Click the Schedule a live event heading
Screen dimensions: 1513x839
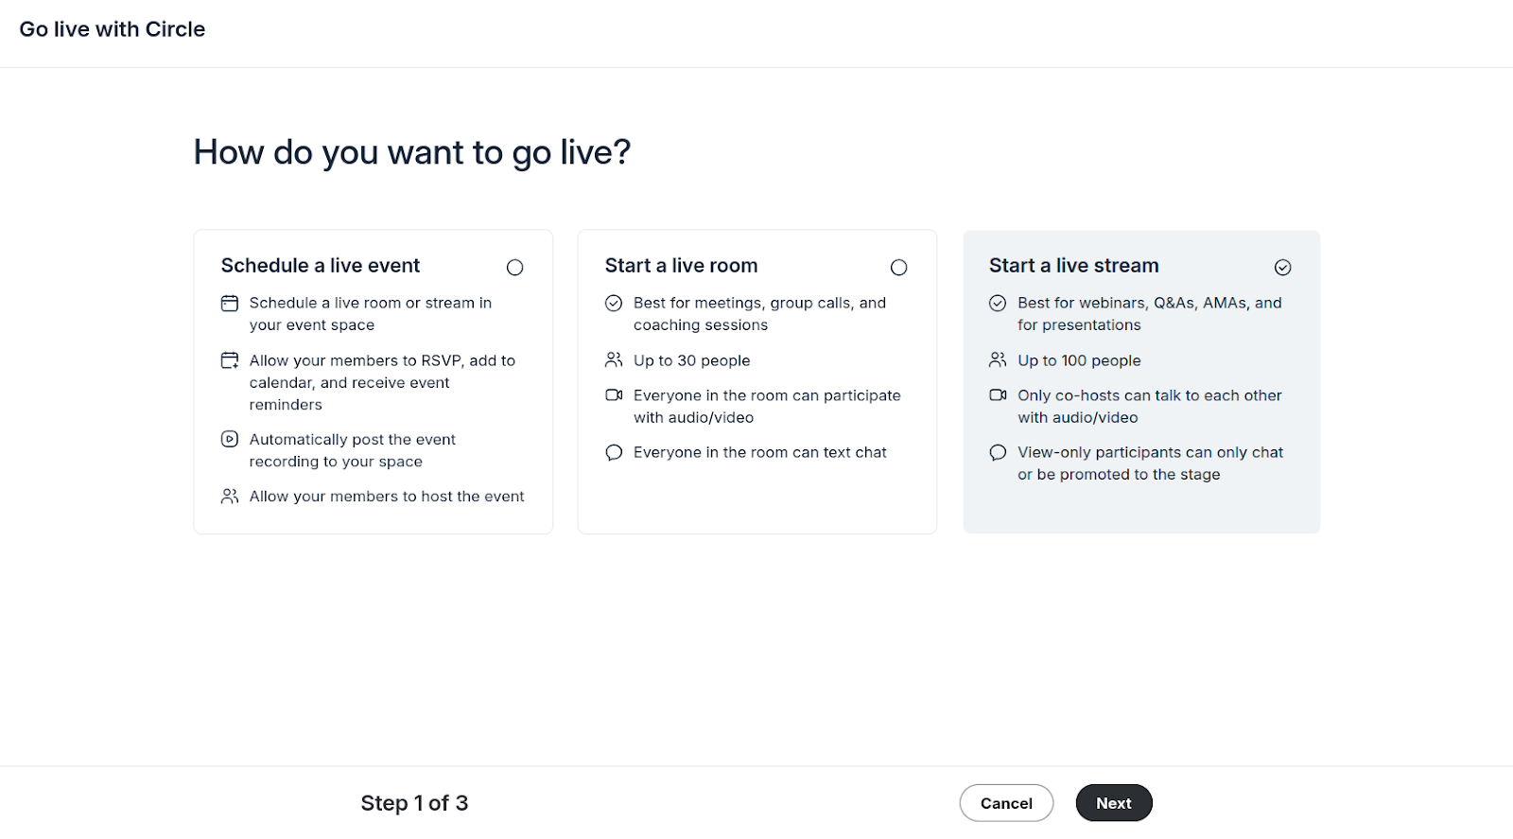coord(321,266)
